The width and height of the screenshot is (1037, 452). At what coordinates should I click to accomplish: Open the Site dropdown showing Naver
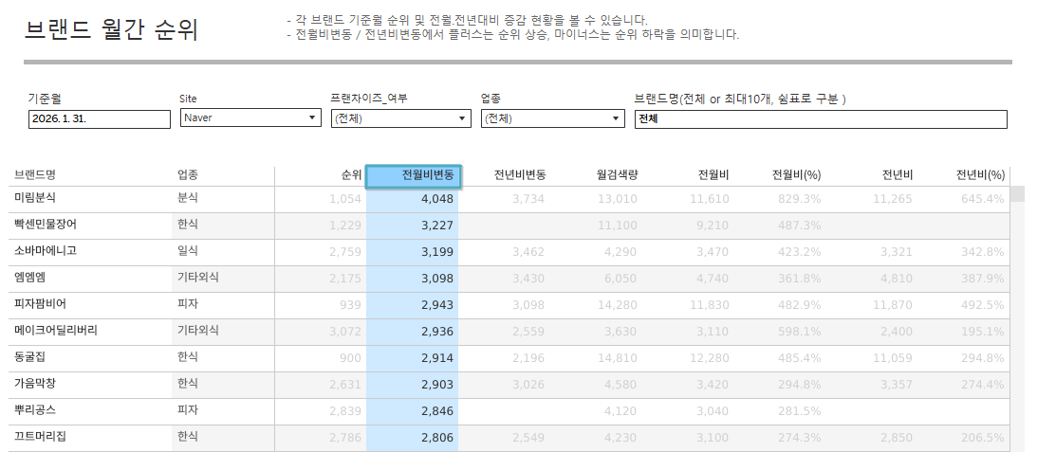(x=250, y=118)
